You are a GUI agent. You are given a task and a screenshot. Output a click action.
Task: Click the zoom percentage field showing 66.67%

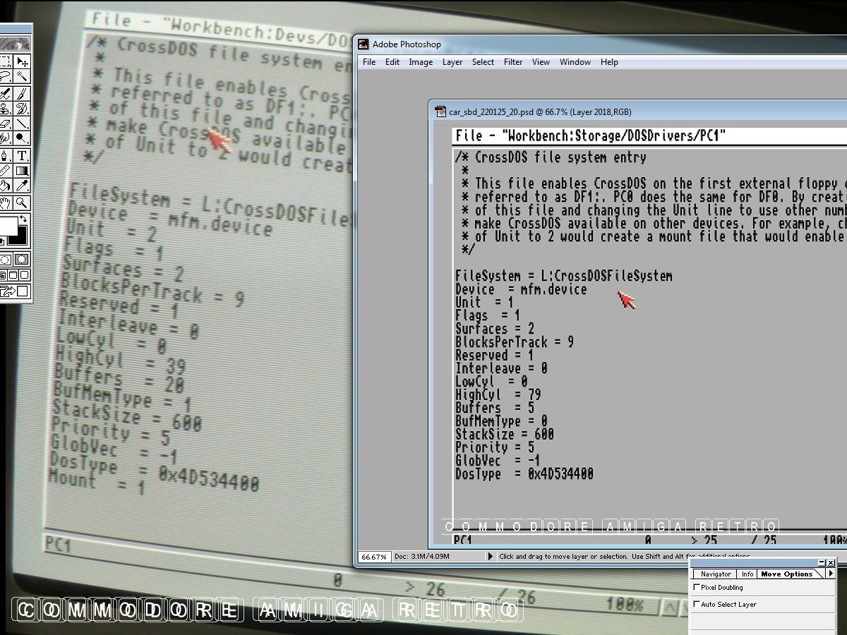(374, 557)
